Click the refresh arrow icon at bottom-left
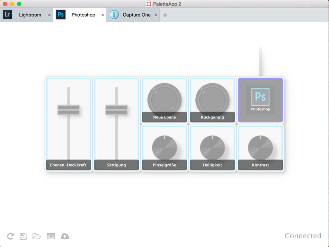 click(10, 236)
